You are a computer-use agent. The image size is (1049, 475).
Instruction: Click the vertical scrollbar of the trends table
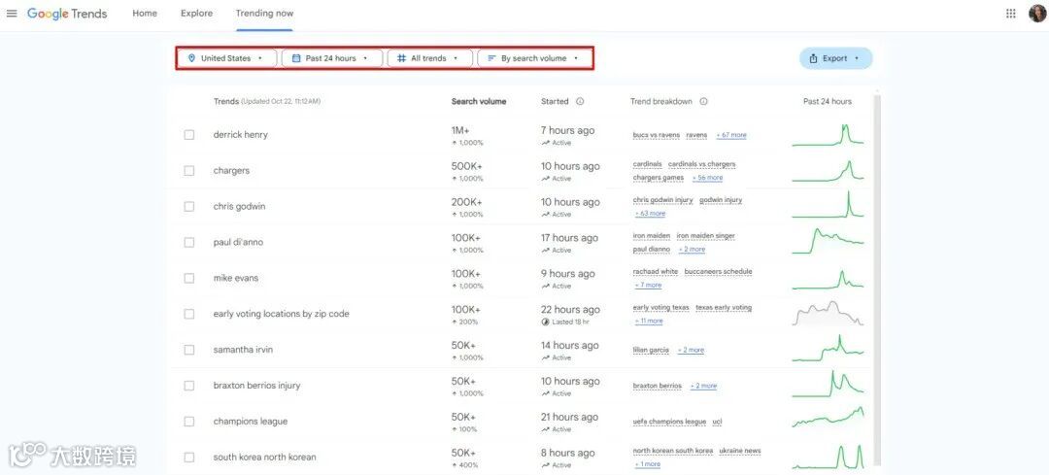(x=877, y=281)
